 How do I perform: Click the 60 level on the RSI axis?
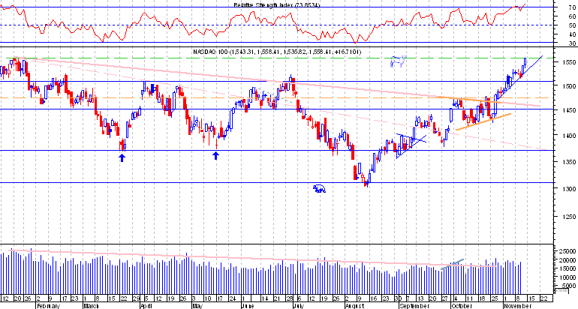pyautogui.click(x=572, y=16)
